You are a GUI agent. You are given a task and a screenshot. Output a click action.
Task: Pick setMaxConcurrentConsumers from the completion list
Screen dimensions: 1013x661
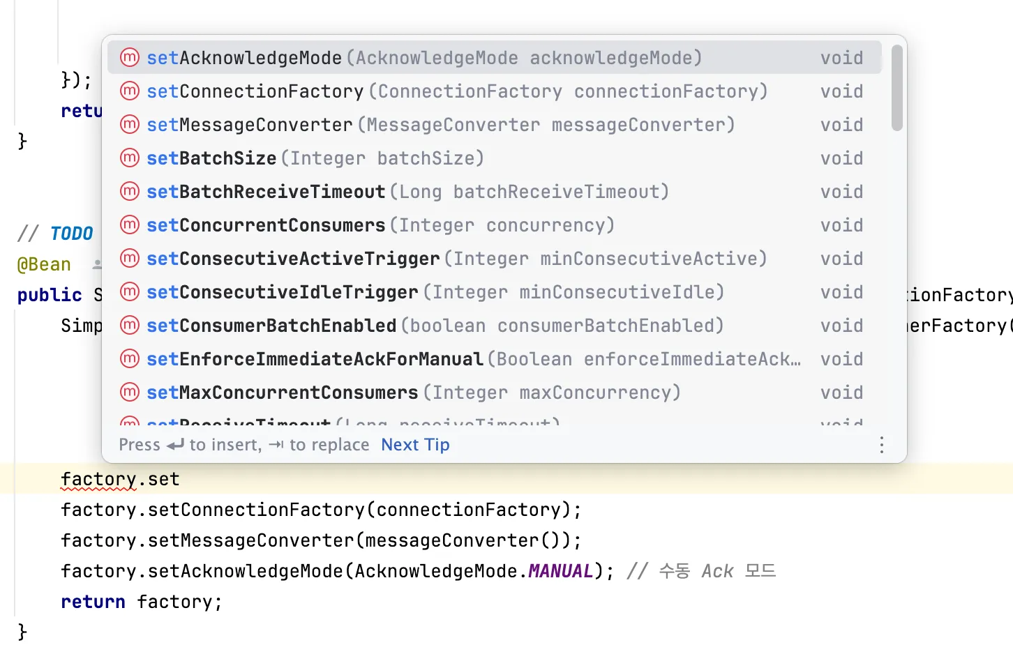[x=495, y=392]
